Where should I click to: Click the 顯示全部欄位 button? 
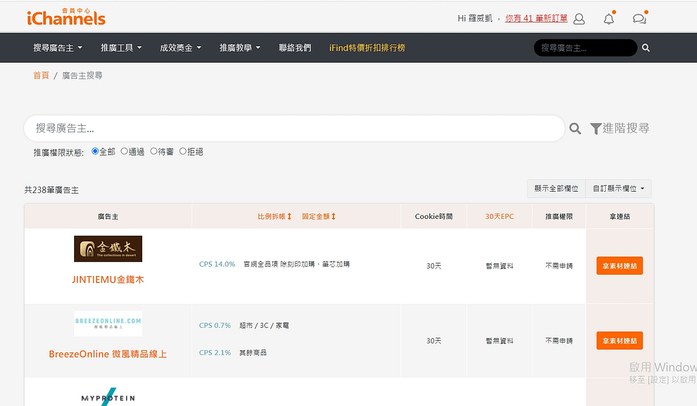(557, 188)
